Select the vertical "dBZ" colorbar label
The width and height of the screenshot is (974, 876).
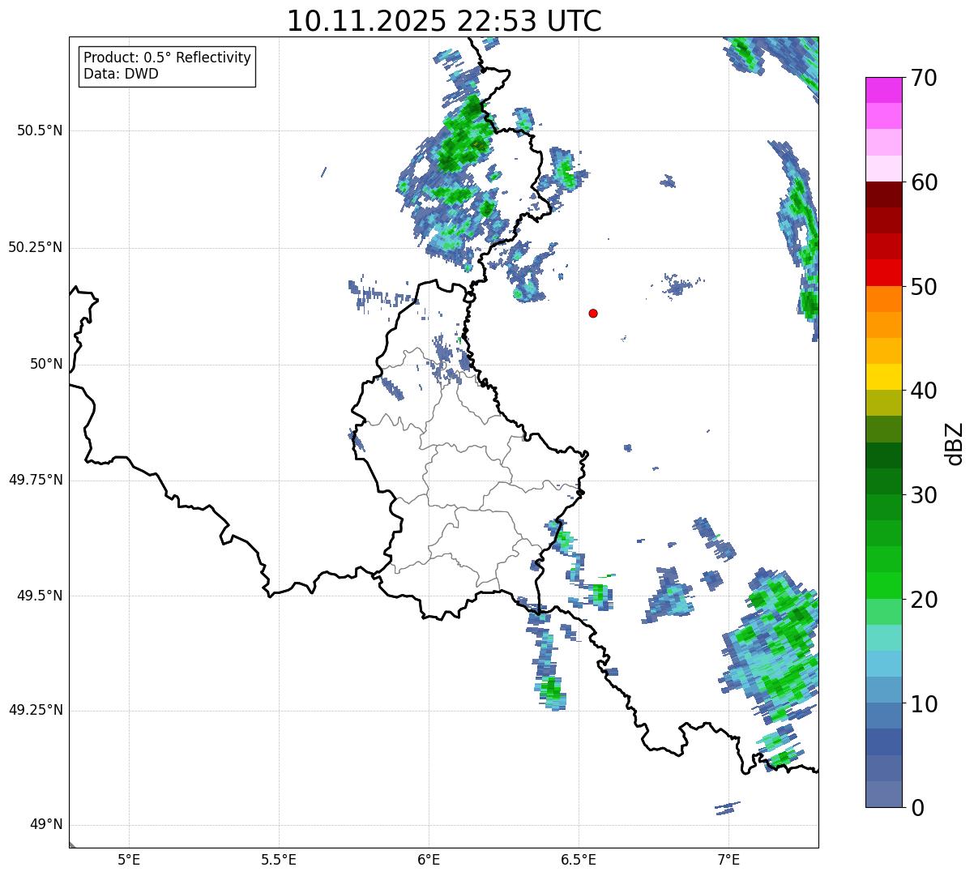955,443
